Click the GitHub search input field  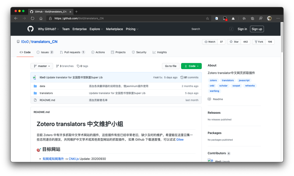212,29
